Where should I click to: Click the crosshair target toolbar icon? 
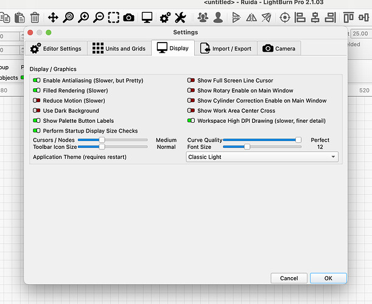click(285, 18)
